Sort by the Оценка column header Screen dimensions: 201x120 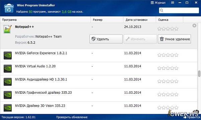pos(170,20)
